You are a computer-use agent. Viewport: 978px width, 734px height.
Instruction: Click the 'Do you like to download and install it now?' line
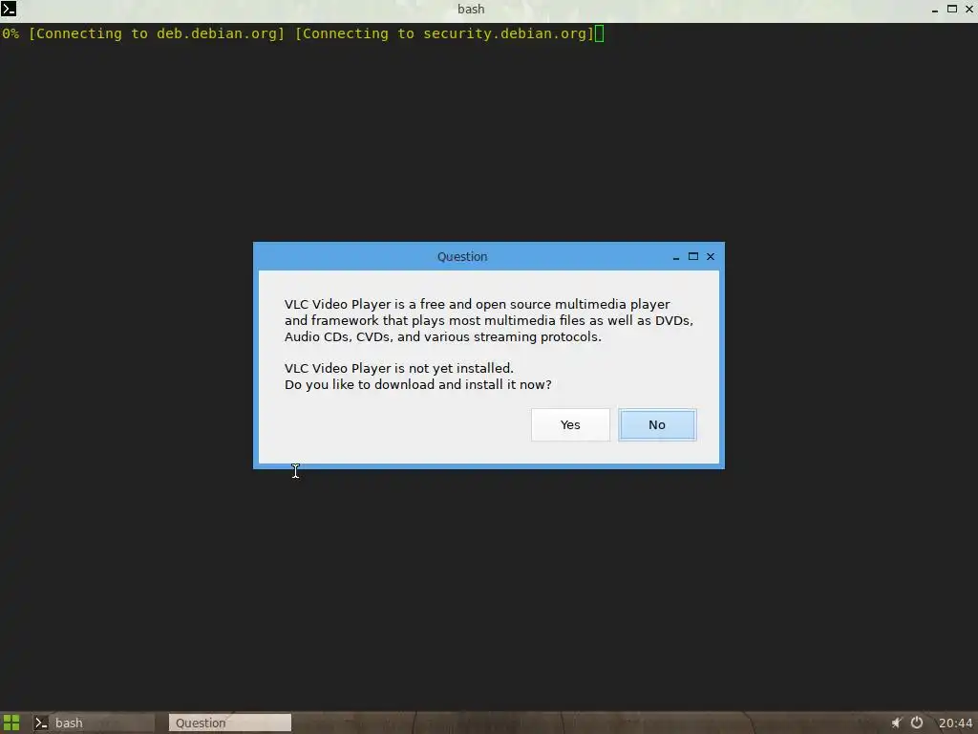418,384
